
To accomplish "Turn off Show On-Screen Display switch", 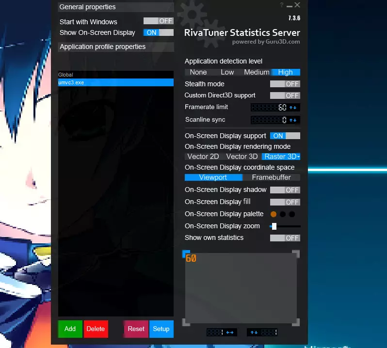I will click(x=159, y=32).
